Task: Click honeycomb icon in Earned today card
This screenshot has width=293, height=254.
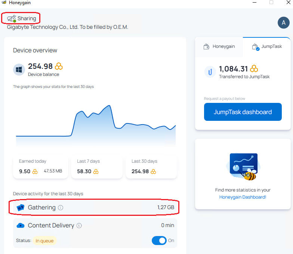Action: pyautogui.click(x=35, y=171)
